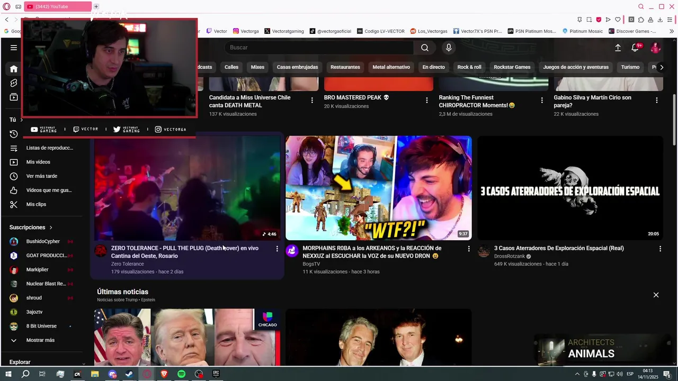Expand system tray hidden icons
The image size is (678, 381).
pos(577,374)
